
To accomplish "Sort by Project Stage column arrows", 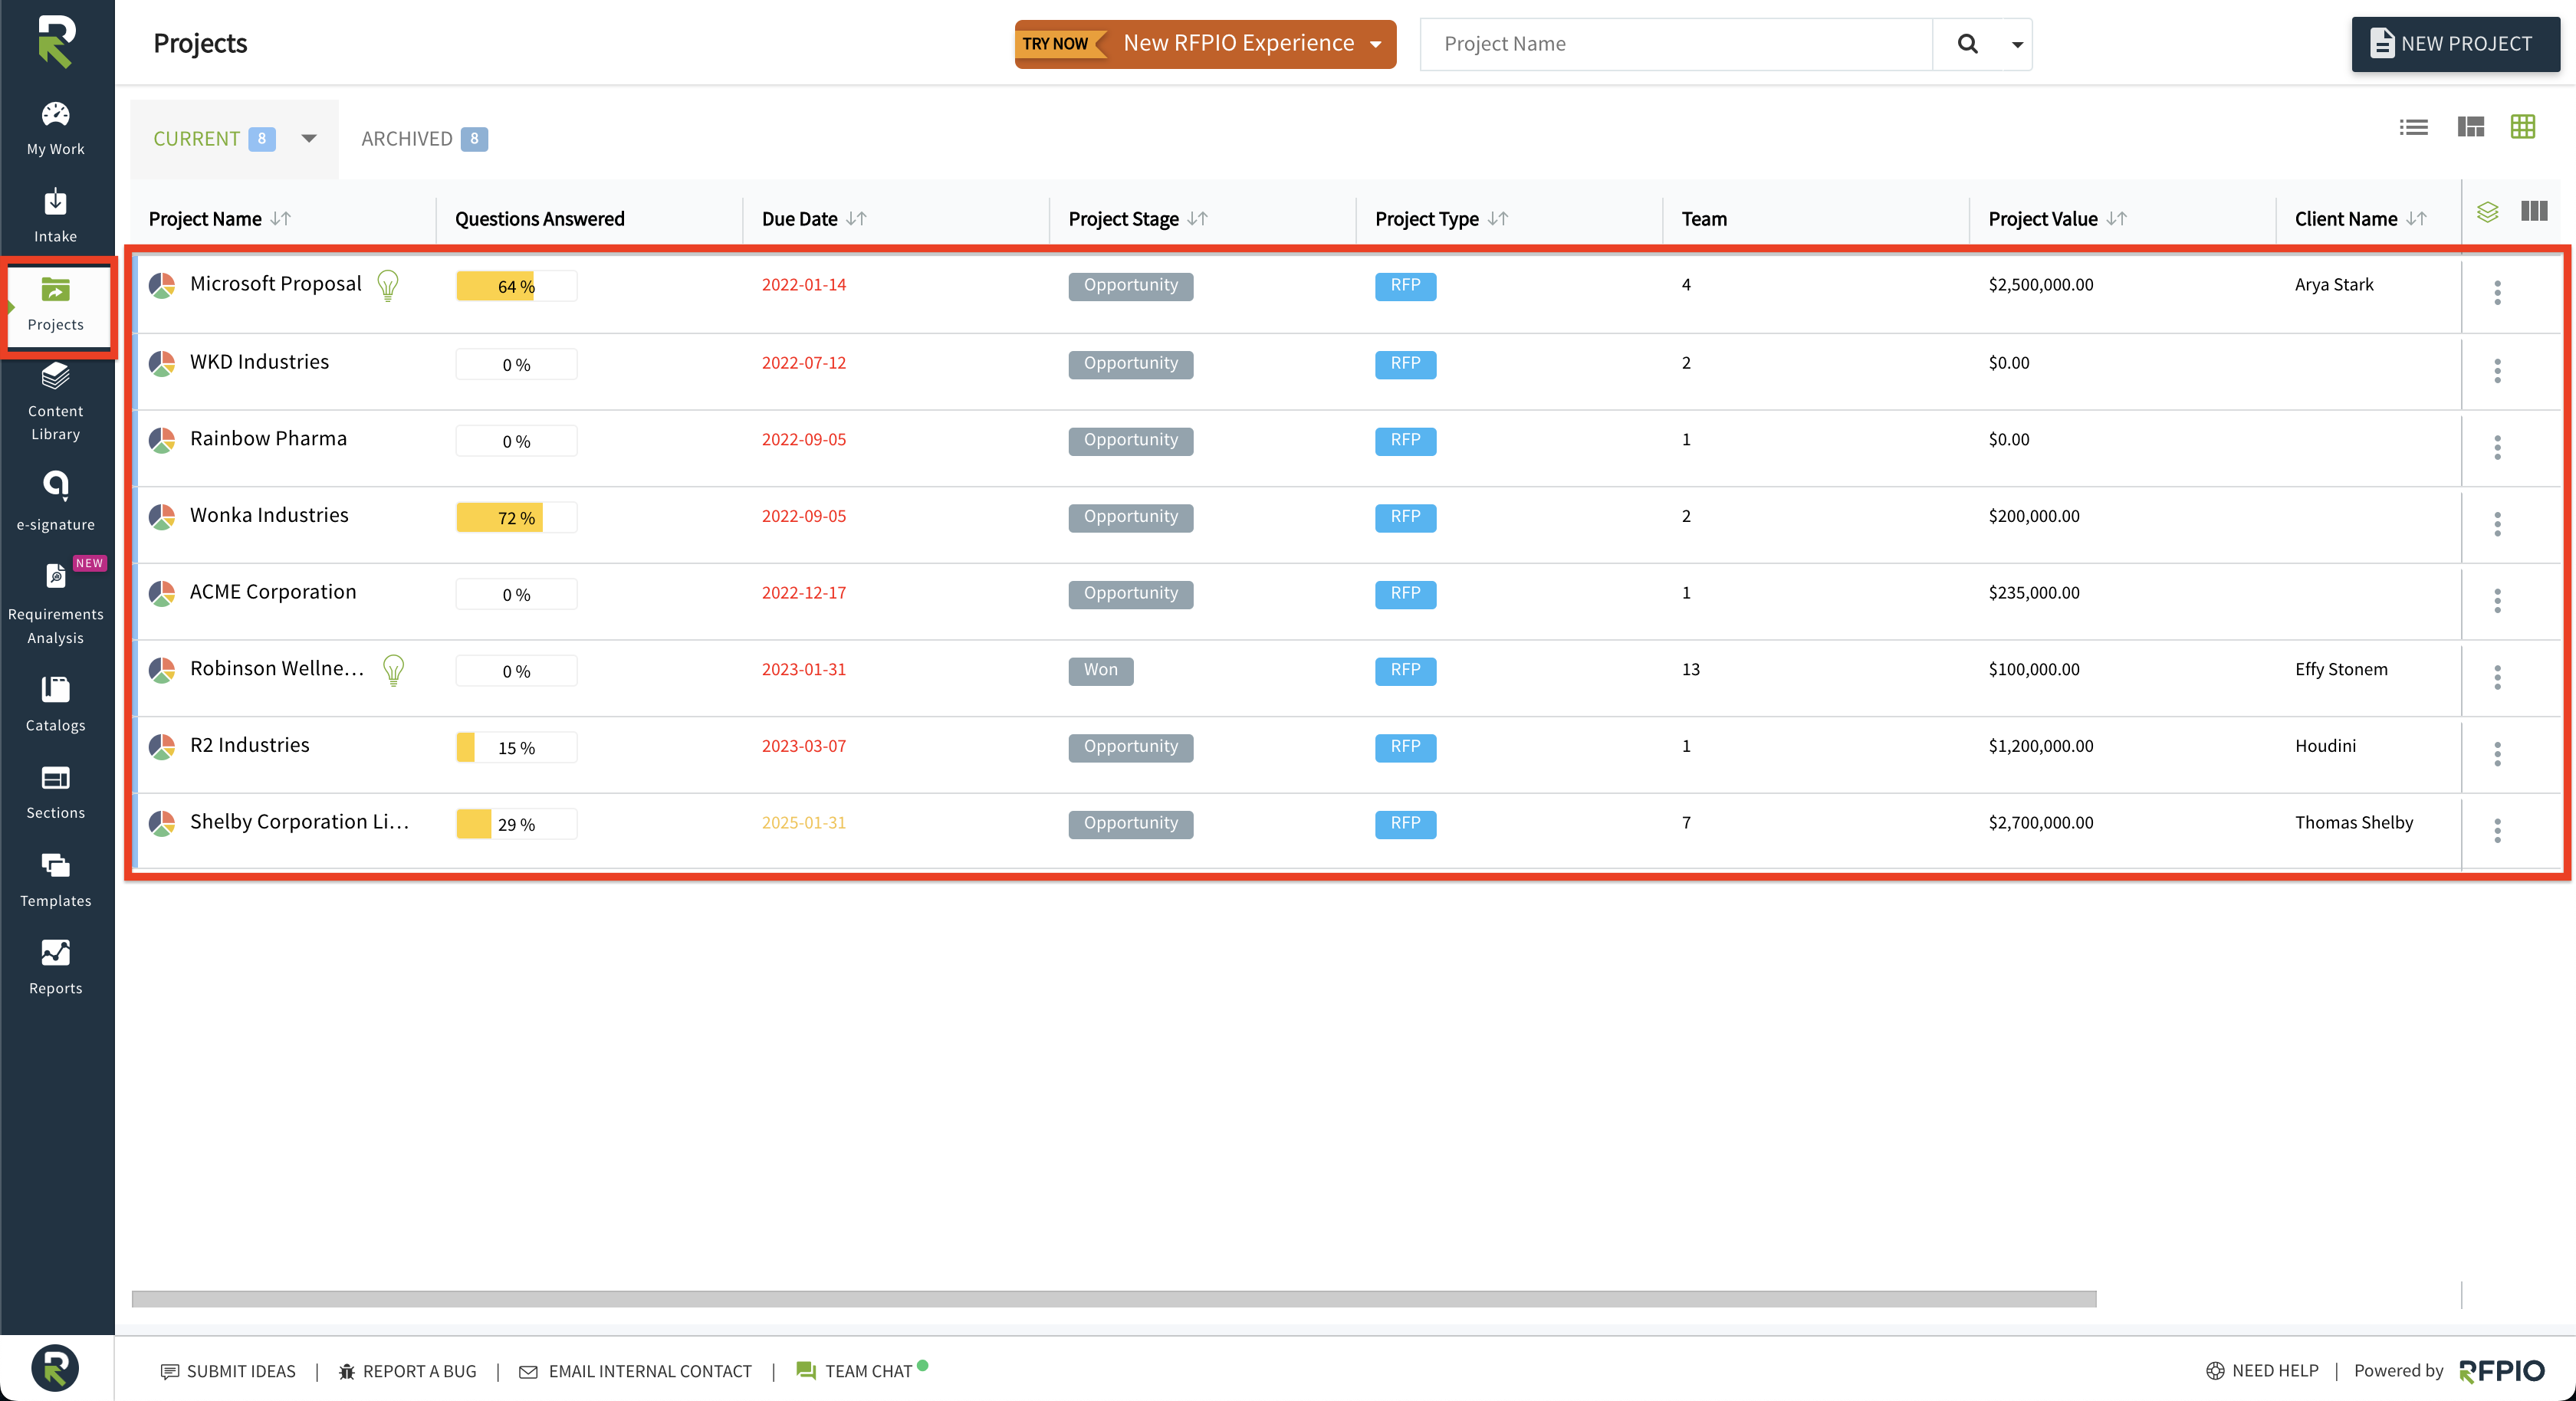I will [x=1197, y=219].
